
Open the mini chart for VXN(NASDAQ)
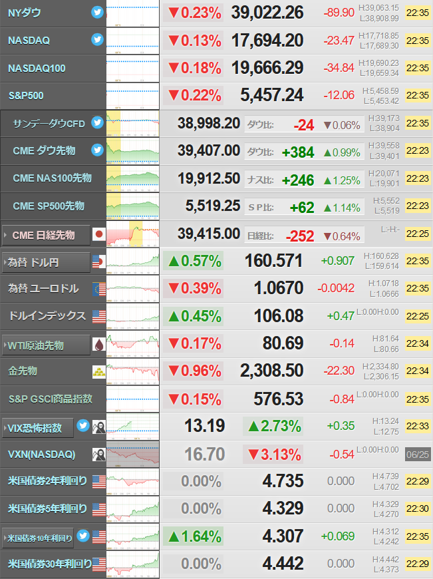(x=132, y=454)
